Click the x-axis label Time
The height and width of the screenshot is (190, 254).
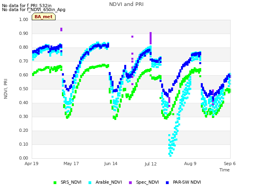[x=225, y=170]
